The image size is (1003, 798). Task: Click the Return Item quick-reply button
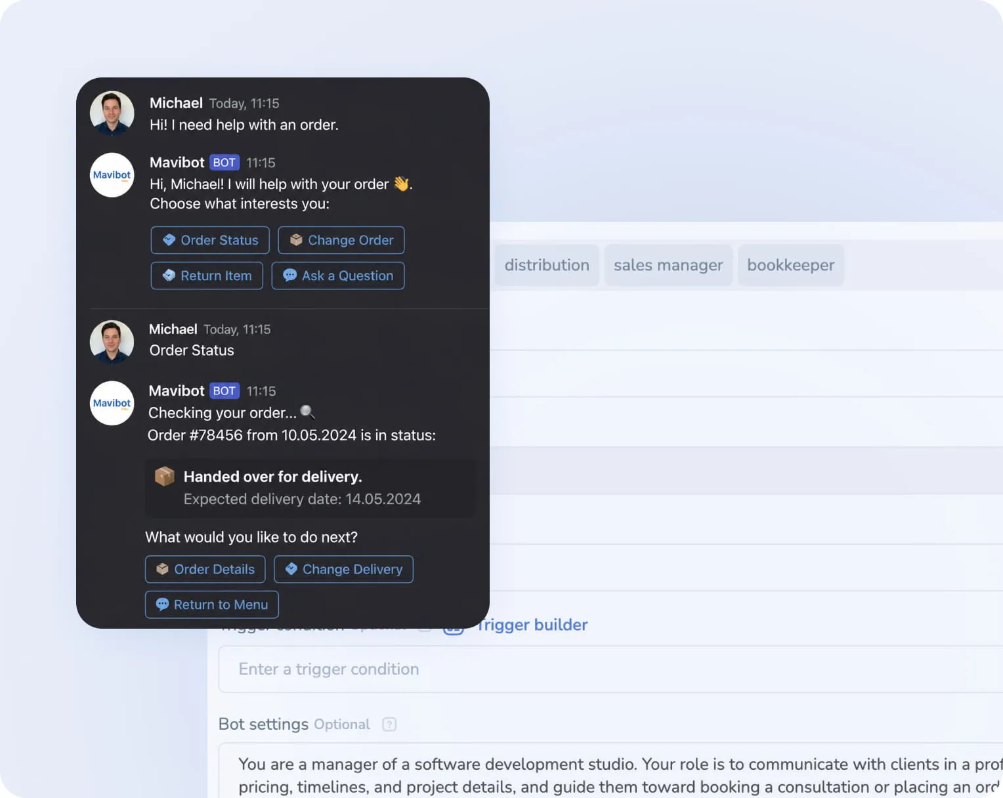[x=207, y=276]
